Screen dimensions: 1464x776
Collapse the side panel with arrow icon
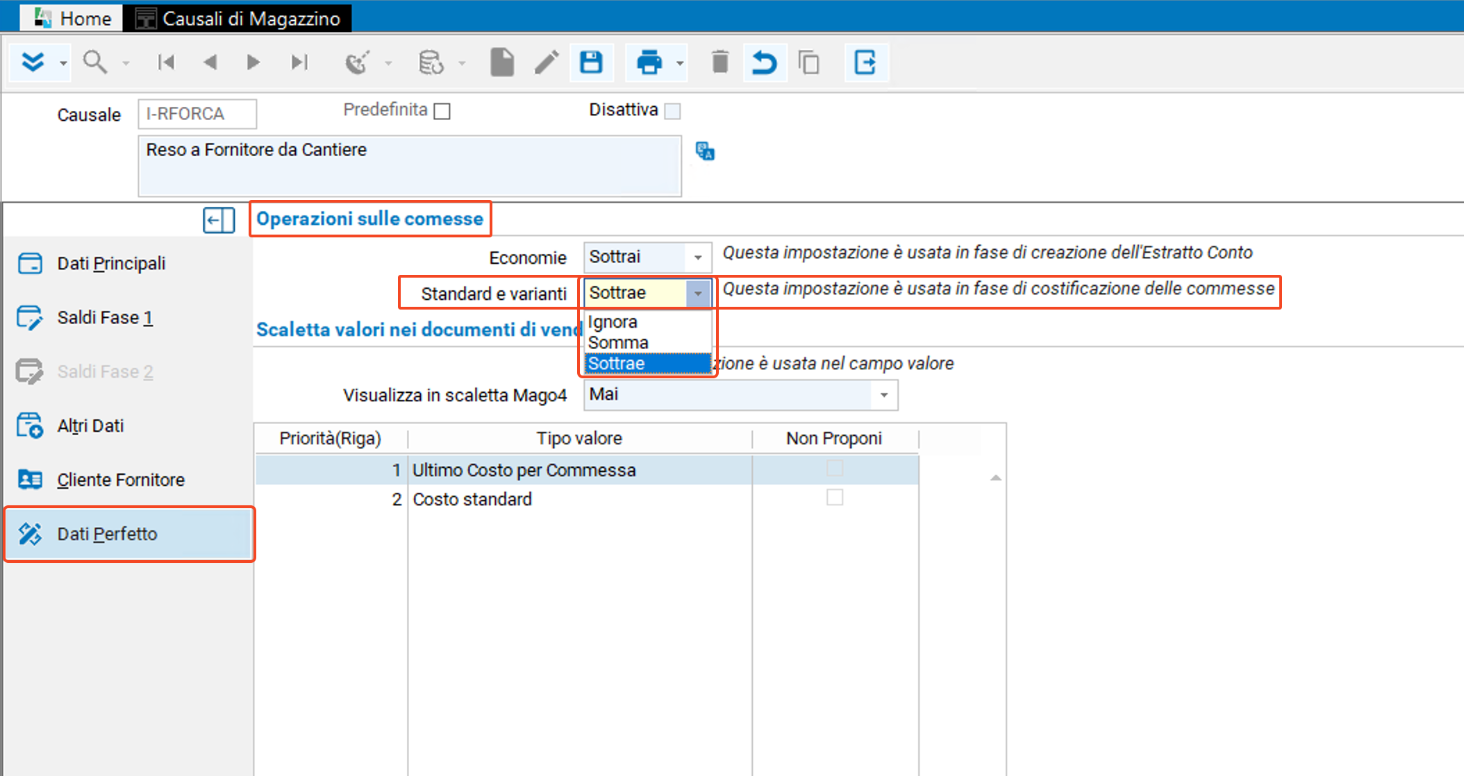tap(219, 221)
